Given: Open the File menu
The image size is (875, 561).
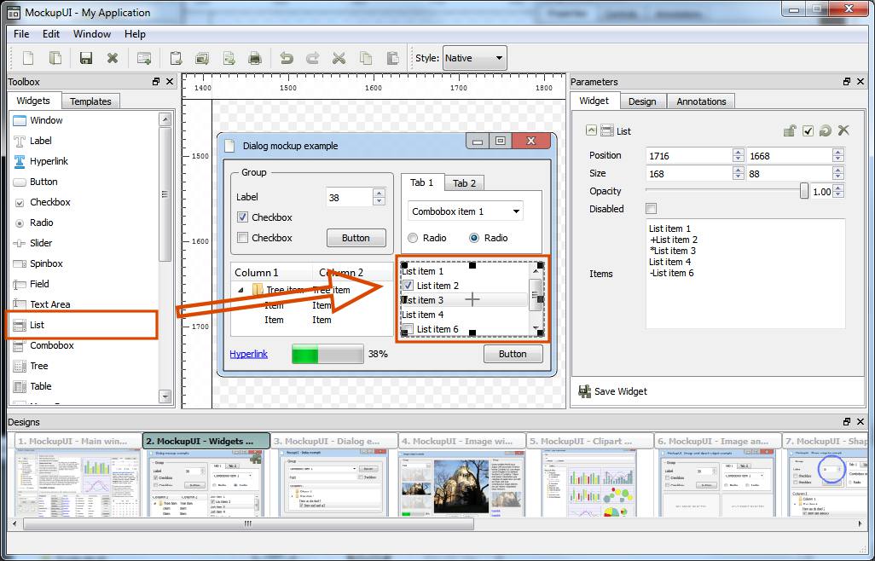Looking at the screenshot, I should click(x=21, y=34).
